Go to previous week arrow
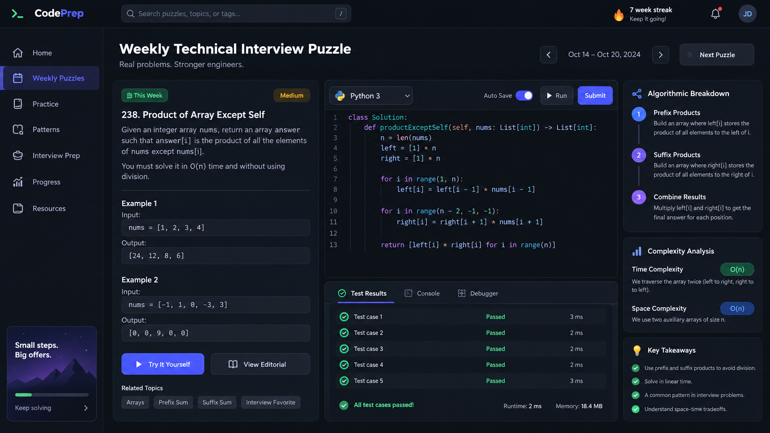Image resolution: width=770 pixels, height=433 pixels. click(548, 55)
